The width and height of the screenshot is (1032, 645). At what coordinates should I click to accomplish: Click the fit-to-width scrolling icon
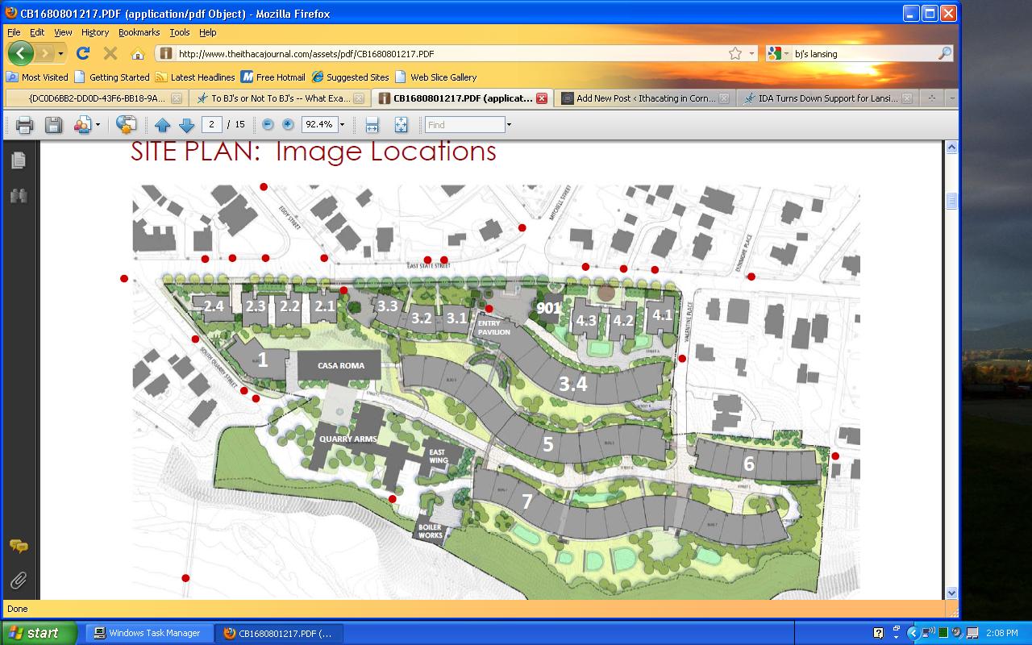pos(372,125)
